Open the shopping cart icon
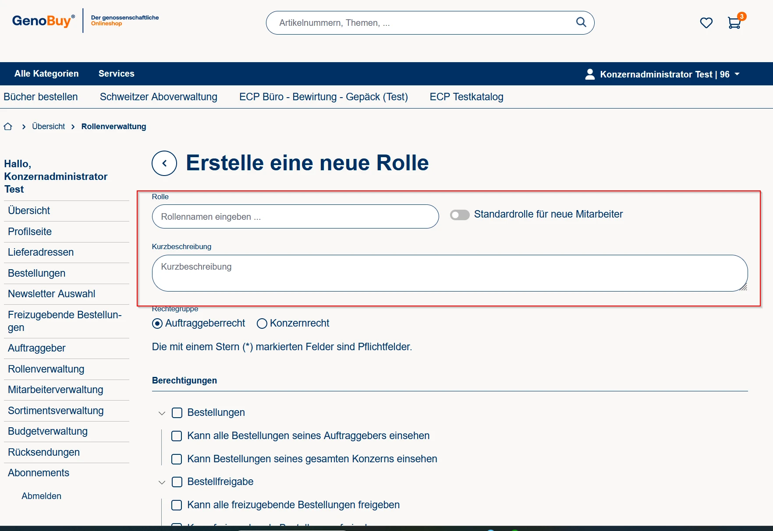 click(734, 23)
